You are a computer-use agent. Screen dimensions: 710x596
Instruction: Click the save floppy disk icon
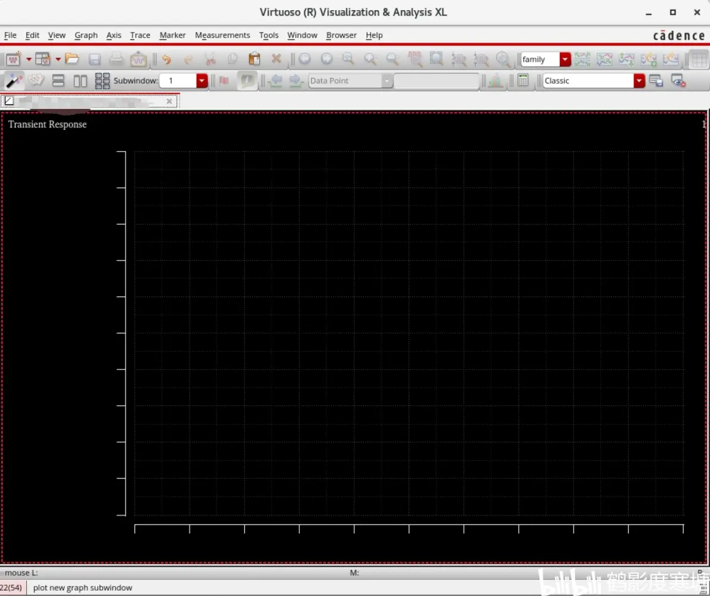(94, 60)
